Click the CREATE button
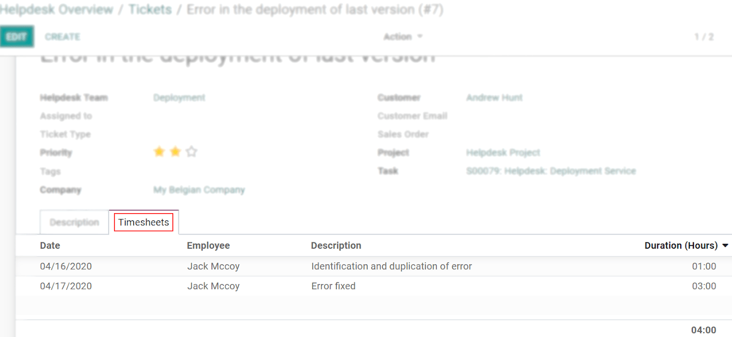 coord(62,36)
